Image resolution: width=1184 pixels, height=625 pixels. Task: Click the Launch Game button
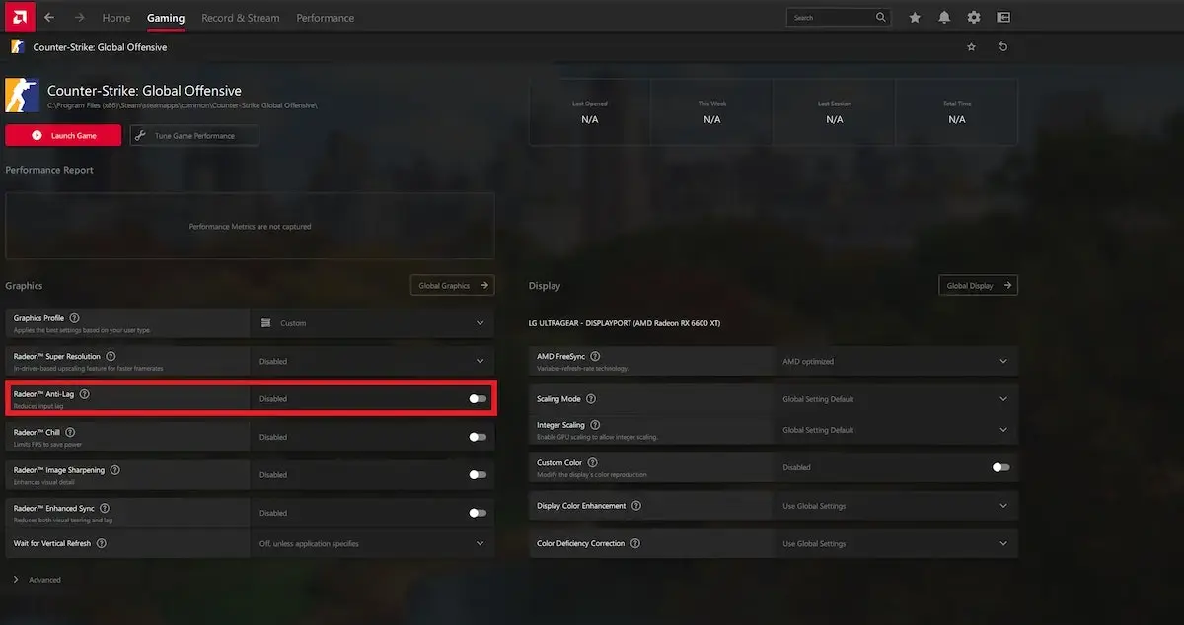pos(63,136)
